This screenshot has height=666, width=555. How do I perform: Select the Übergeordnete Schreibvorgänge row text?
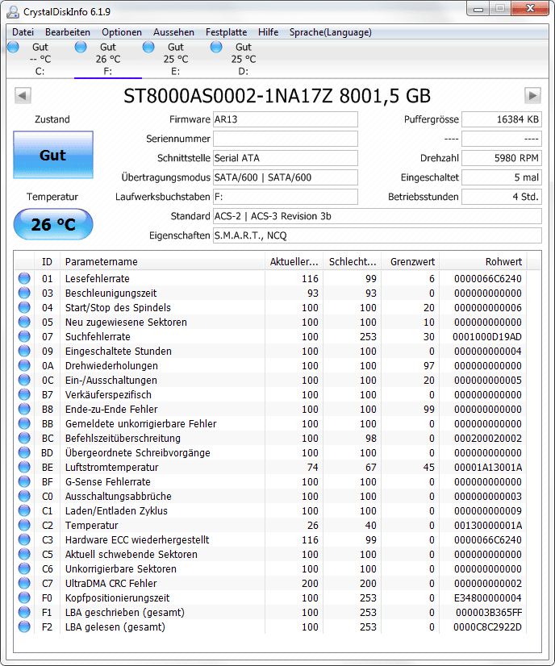138,453
